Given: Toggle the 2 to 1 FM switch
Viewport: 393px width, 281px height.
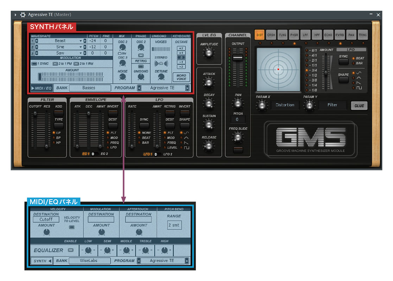Looking at the screenshot, I should [x=55, y=64].
